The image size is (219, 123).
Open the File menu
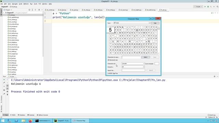(x=2, y=4)
